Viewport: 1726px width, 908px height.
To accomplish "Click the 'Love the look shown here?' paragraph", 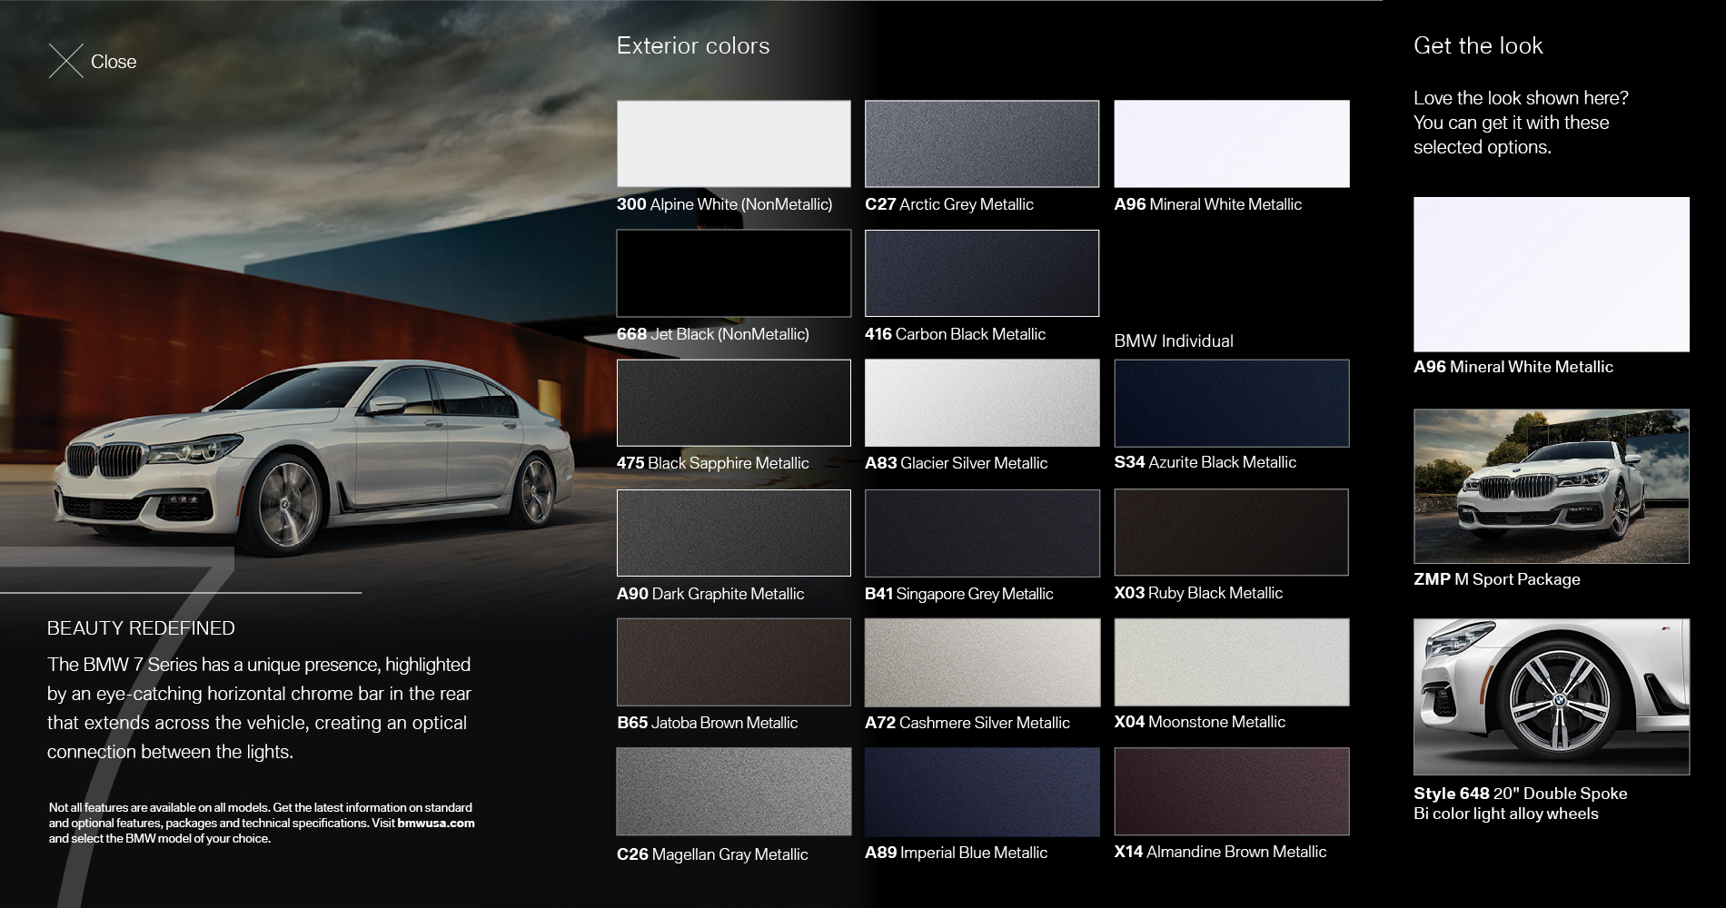I will click(1521, 123).
